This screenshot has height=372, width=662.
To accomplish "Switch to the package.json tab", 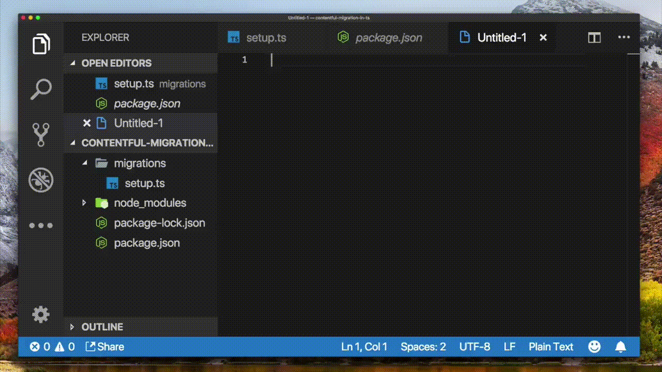I will click(388, 38).
